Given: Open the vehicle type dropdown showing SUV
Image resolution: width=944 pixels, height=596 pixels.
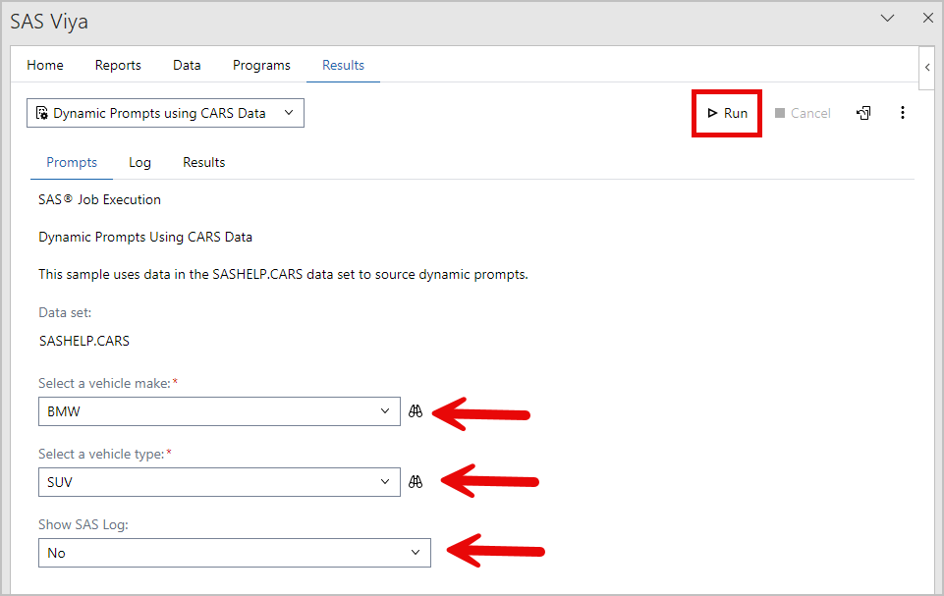Looking at the screenshot, I should [x=219, y=482].
